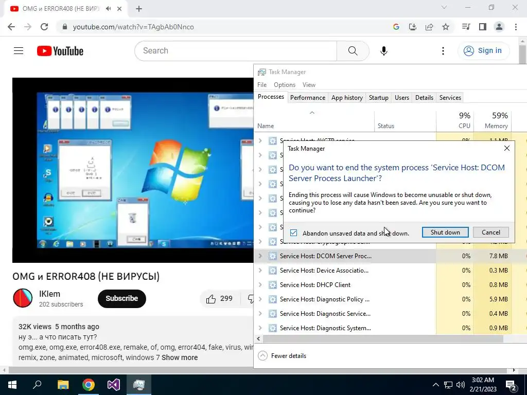
Task: Open Task Manager File menu
Action: point(262,85)
